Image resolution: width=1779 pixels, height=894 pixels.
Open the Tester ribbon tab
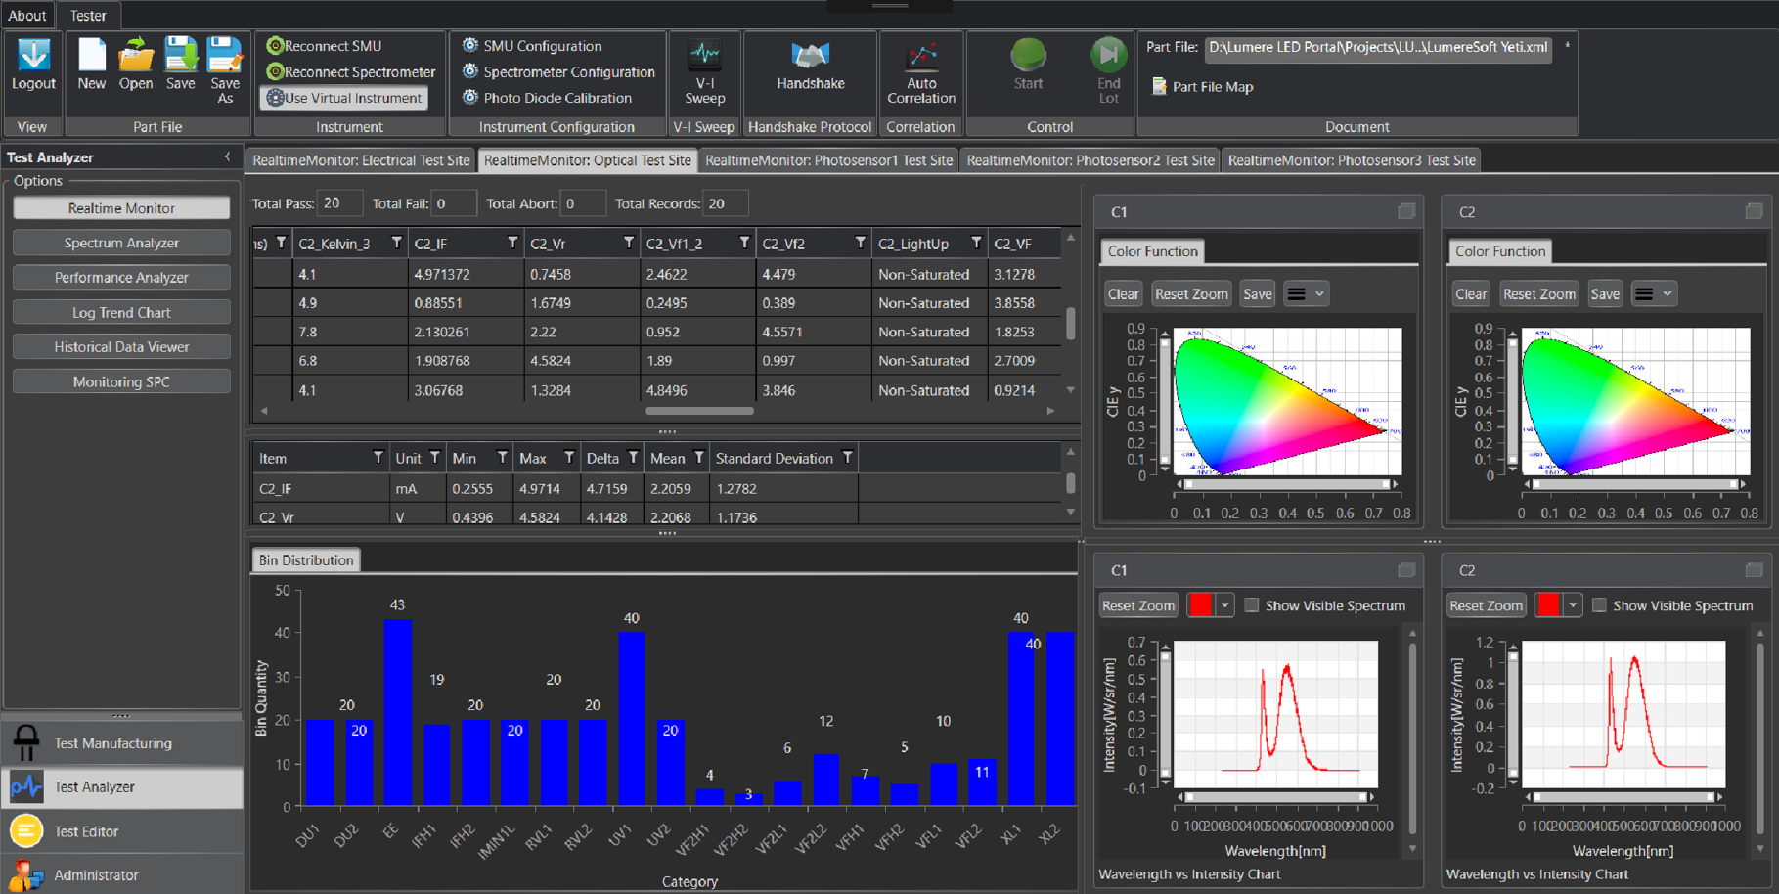click(x=88, y=16)
